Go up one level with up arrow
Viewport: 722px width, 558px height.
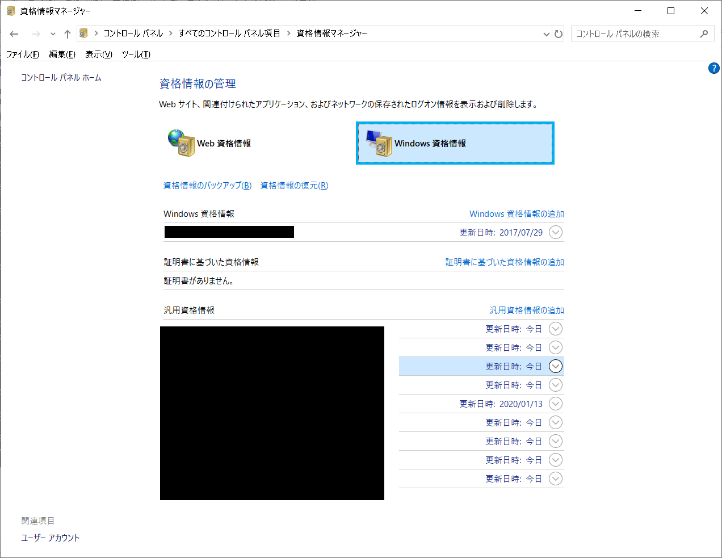coord(68,34)
